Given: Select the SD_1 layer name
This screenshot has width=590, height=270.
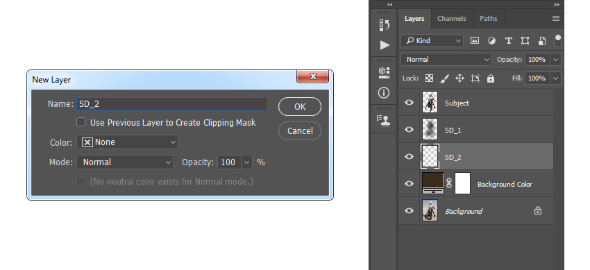Looking at the screenshot, I should click(453, 130).
